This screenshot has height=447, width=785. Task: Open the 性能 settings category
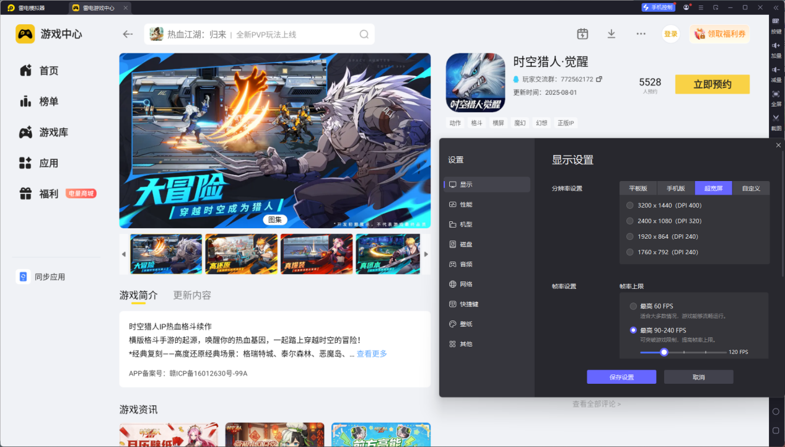pos(487,205)
